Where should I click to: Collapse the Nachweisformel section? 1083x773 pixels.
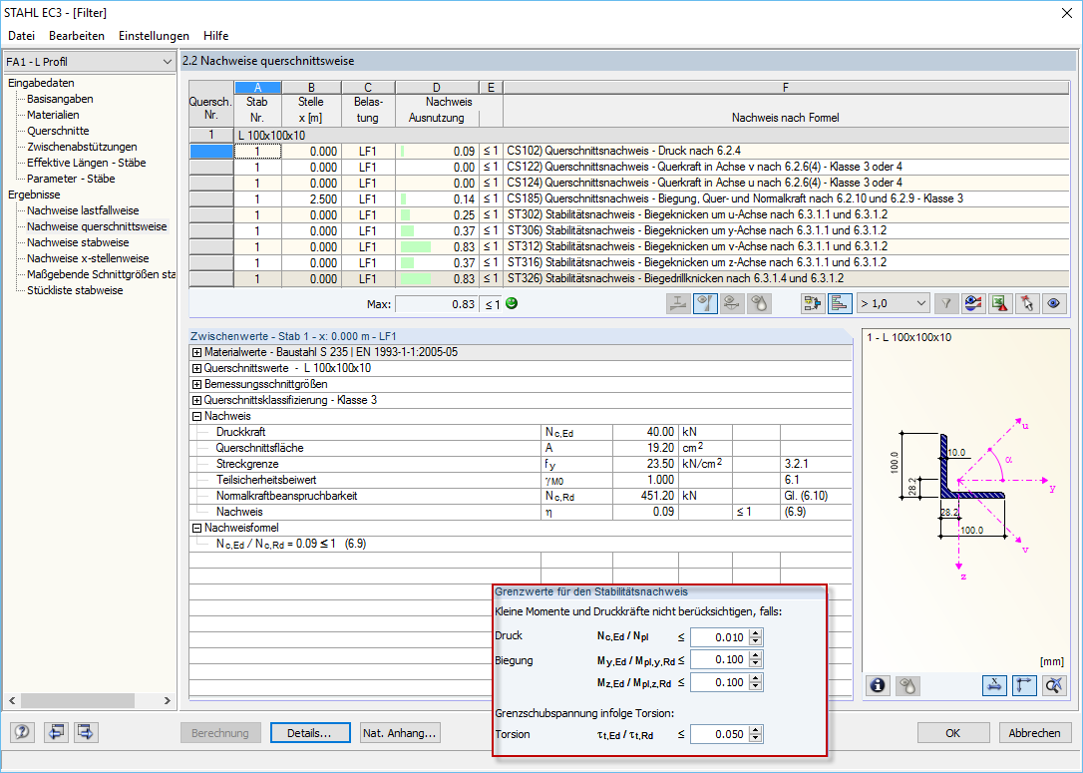[196, 528]
